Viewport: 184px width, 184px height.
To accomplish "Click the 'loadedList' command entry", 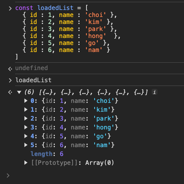I will pos(33,80).
